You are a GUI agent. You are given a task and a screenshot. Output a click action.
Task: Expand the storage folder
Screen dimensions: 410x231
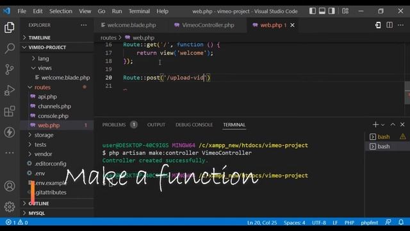pyautogui.click(x=57, y=135)
